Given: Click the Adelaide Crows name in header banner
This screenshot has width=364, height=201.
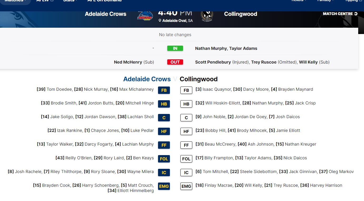Looking at the screenshot, I should [x=106, y=14].
